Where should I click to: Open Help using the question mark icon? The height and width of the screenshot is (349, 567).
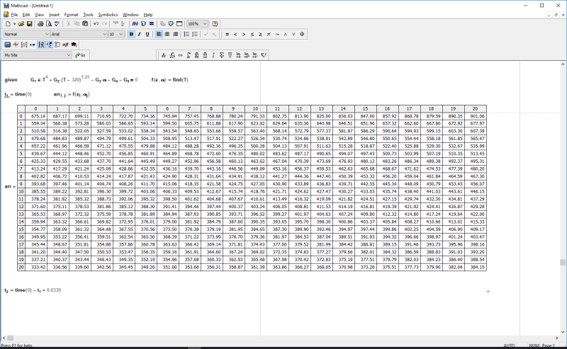[x=215, y=24]
